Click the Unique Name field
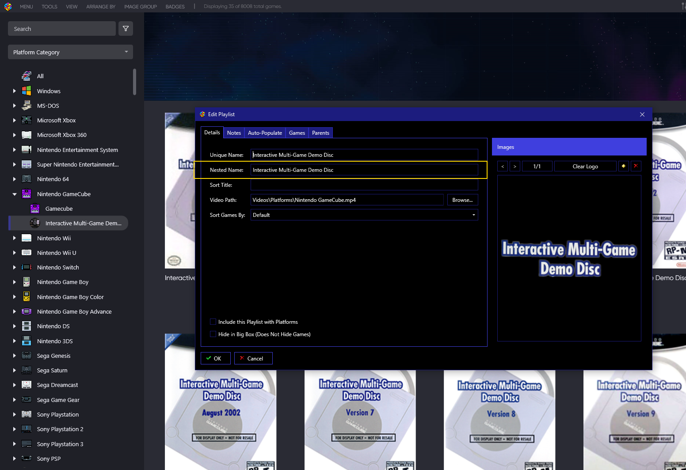This screenshot has width=686, height=470. click(364, 155)
